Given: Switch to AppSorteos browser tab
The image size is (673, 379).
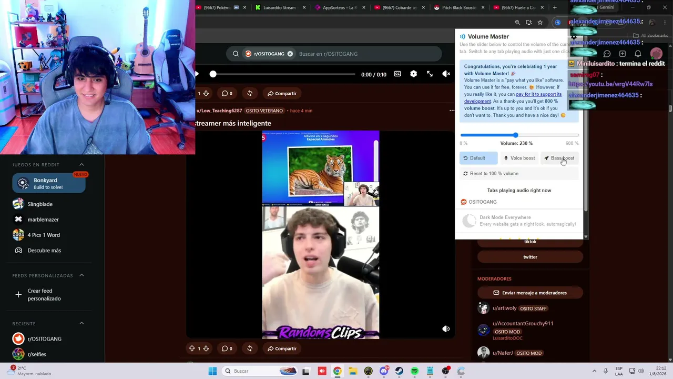Looking at the screenshot, I should 341,8.
